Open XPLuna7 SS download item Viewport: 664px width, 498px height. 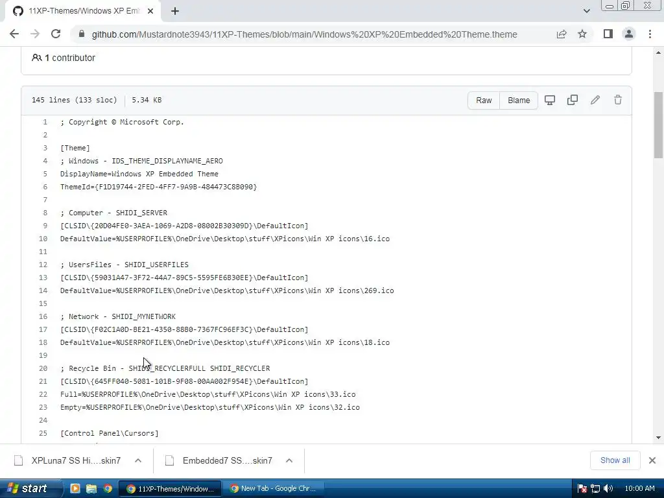(67, 460)
